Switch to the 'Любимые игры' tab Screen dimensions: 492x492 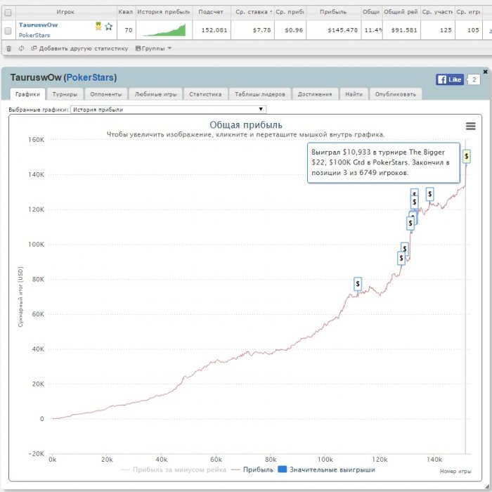[155, 94]
